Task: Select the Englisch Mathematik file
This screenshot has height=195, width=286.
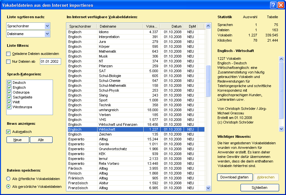Action: (x=136, y=51)
